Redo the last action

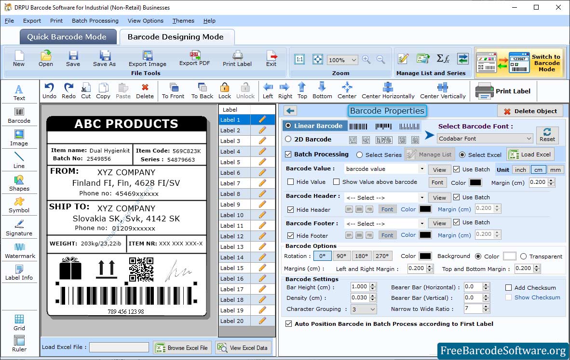(x=68, y=91)
